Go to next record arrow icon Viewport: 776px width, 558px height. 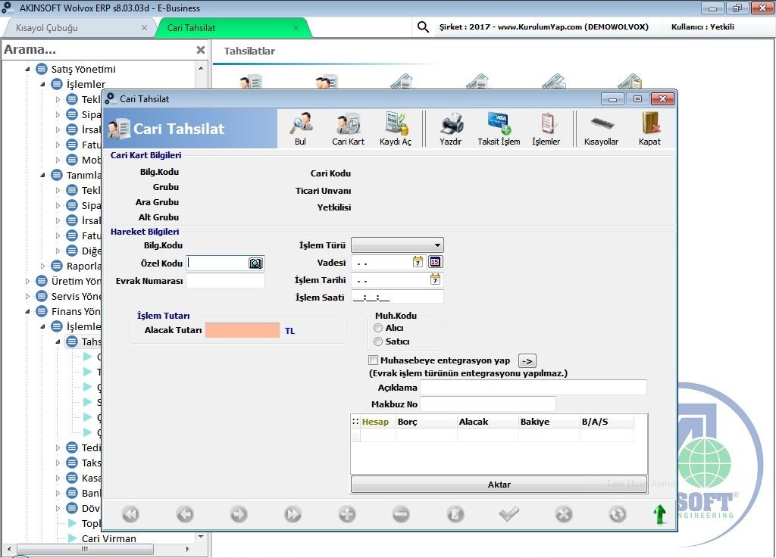pos(239,515)
